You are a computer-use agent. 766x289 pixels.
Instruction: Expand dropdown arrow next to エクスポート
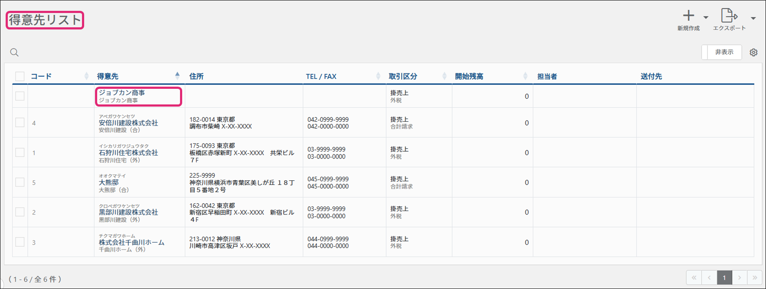click(753, 18)
